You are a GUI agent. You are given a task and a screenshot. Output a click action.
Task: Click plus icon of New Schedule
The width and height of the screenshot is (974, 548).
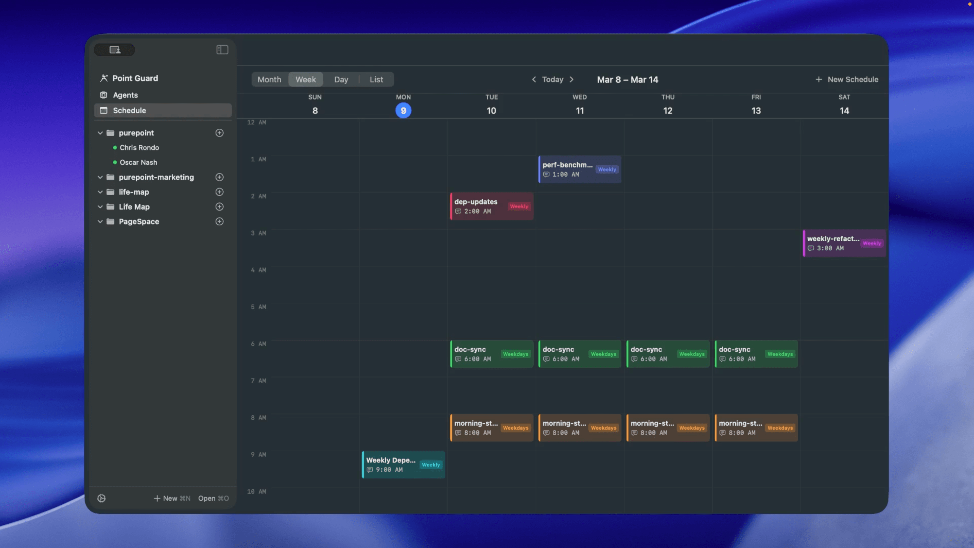(819, 79)
